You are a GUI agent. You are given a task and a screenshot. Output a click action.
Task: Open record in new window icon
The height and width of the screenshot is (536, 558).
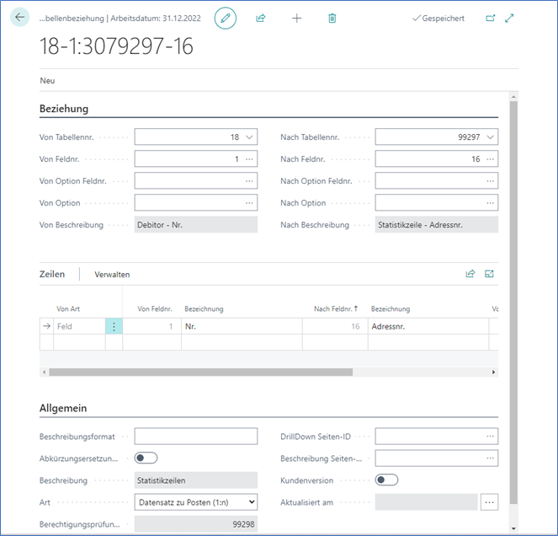(491, 18)
